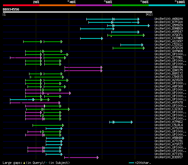Image resolution: width=188 pixels, height=165 pixels.
Task: Select the =200char. scale label
Action: point(143,163)
